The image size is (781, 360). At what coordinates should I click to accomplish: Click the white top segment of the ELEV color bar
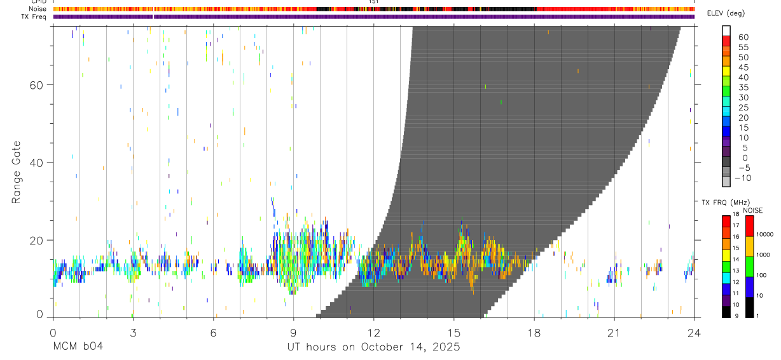pyautogui.click(x=726, y=31)
